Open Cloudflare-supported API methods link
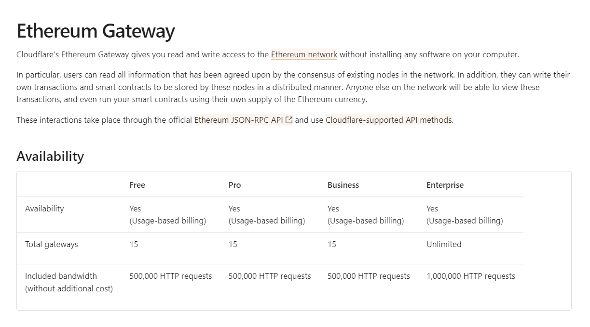 [388, 120]
